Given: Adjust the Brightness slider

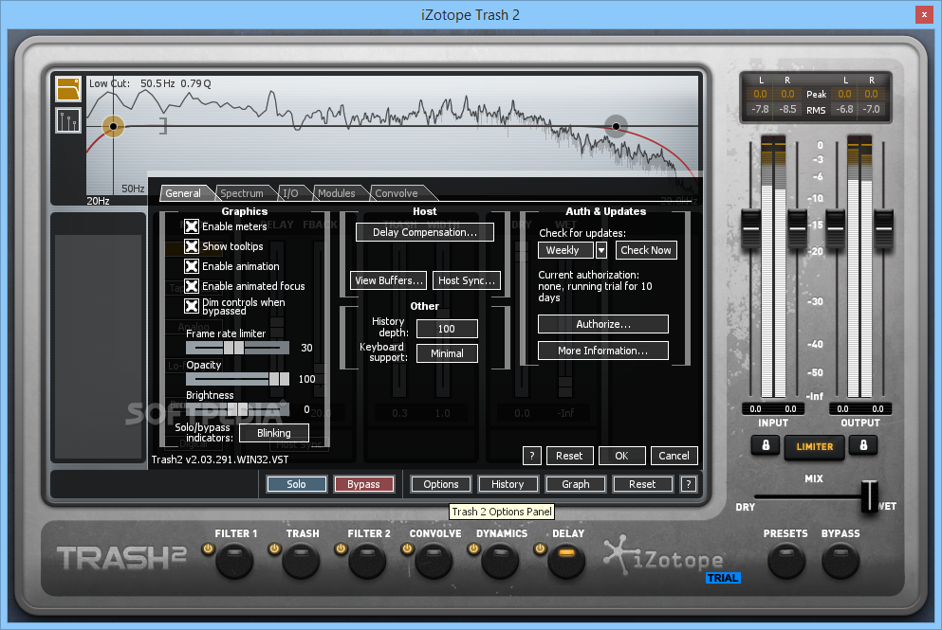Looking at the screenshot, I should point(237,409).
